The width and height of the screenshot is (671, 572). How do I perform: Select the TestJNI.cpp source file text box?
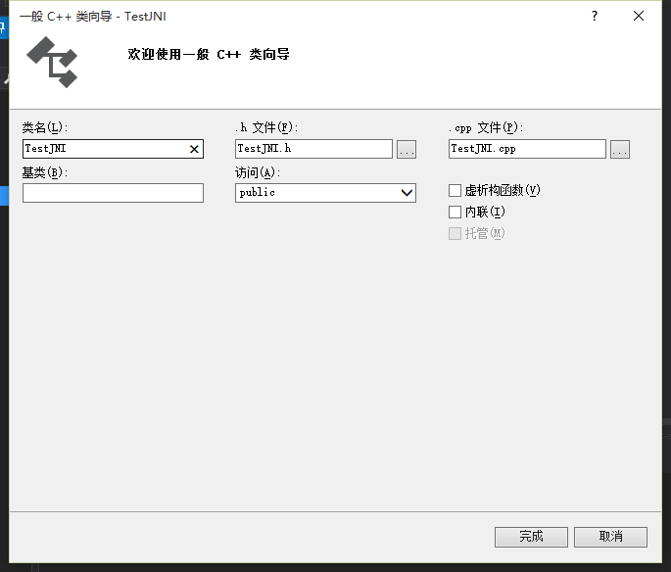tap(527, 149)
